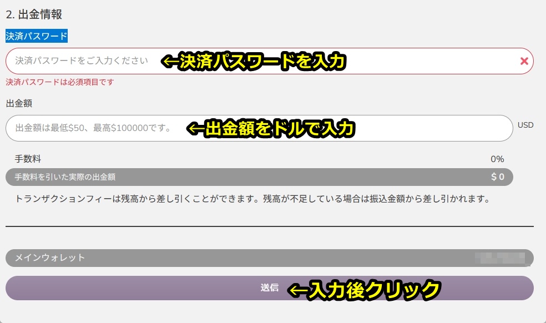
Task: Click the 2. 出金情報 section heading
Action: click(34, 14)
